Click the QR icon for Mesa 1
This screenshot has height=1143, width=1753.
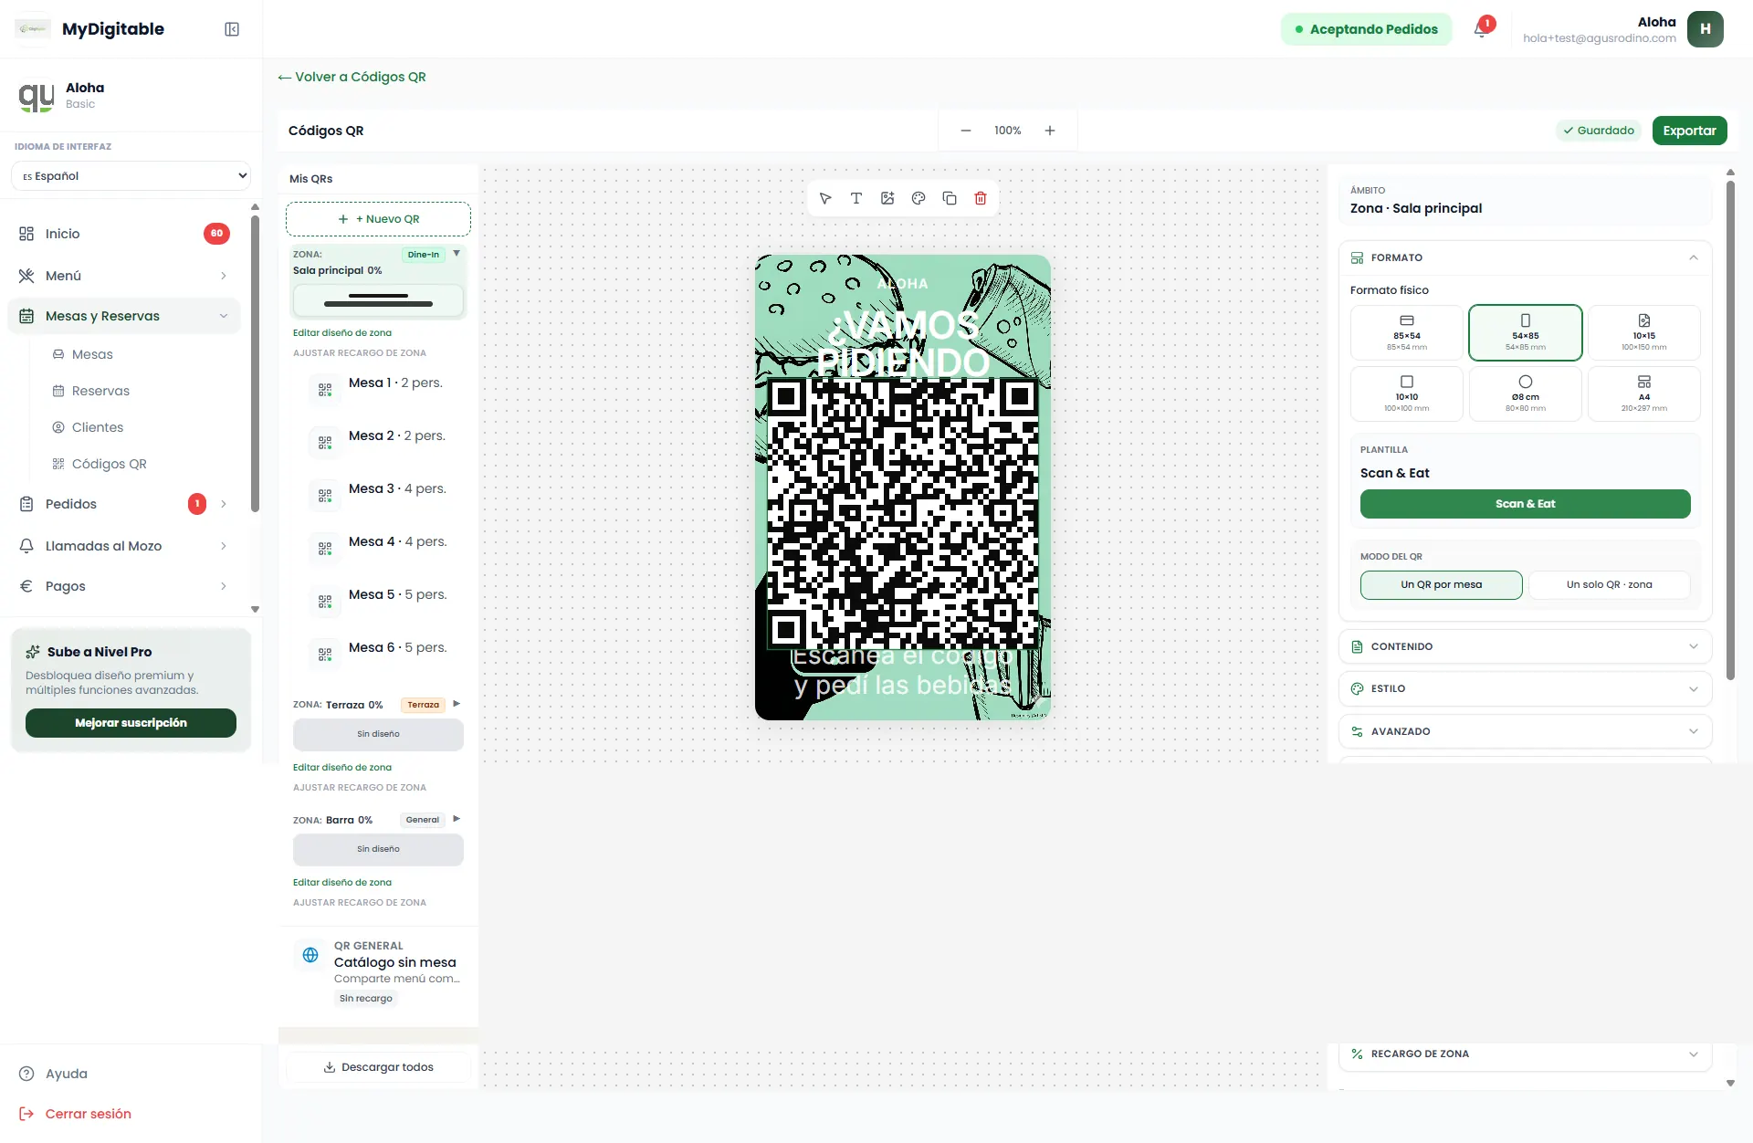pyautogui.click(x=325, y=390)
